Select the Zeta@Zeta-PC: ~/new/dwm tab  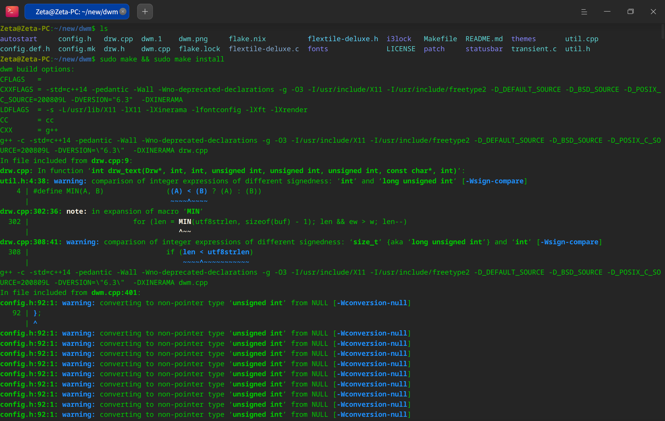pos(77,12)
